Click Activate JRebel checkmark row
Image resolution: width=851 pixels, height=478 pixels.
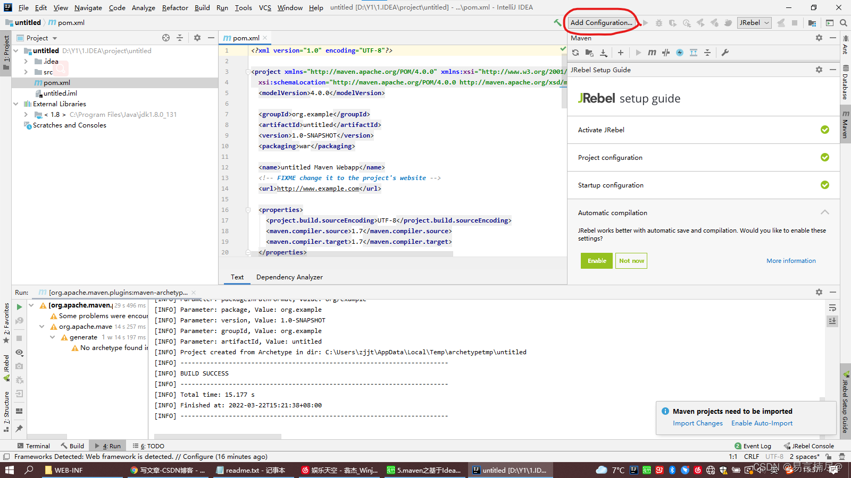coord(704,130)
